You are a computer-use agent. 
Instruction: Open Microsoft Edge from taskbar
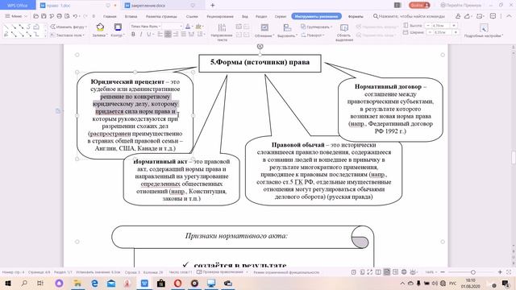94,283
